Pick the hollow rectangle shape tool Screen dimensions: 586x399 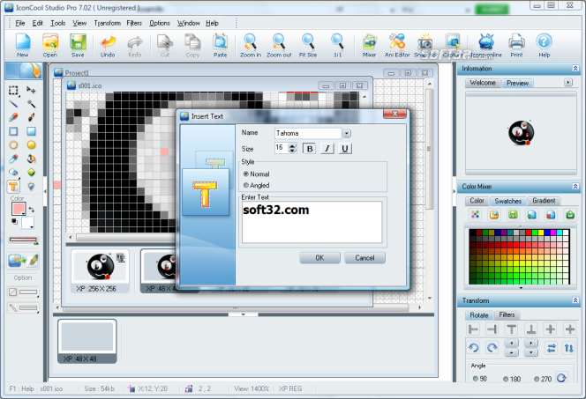coord(13,131)
